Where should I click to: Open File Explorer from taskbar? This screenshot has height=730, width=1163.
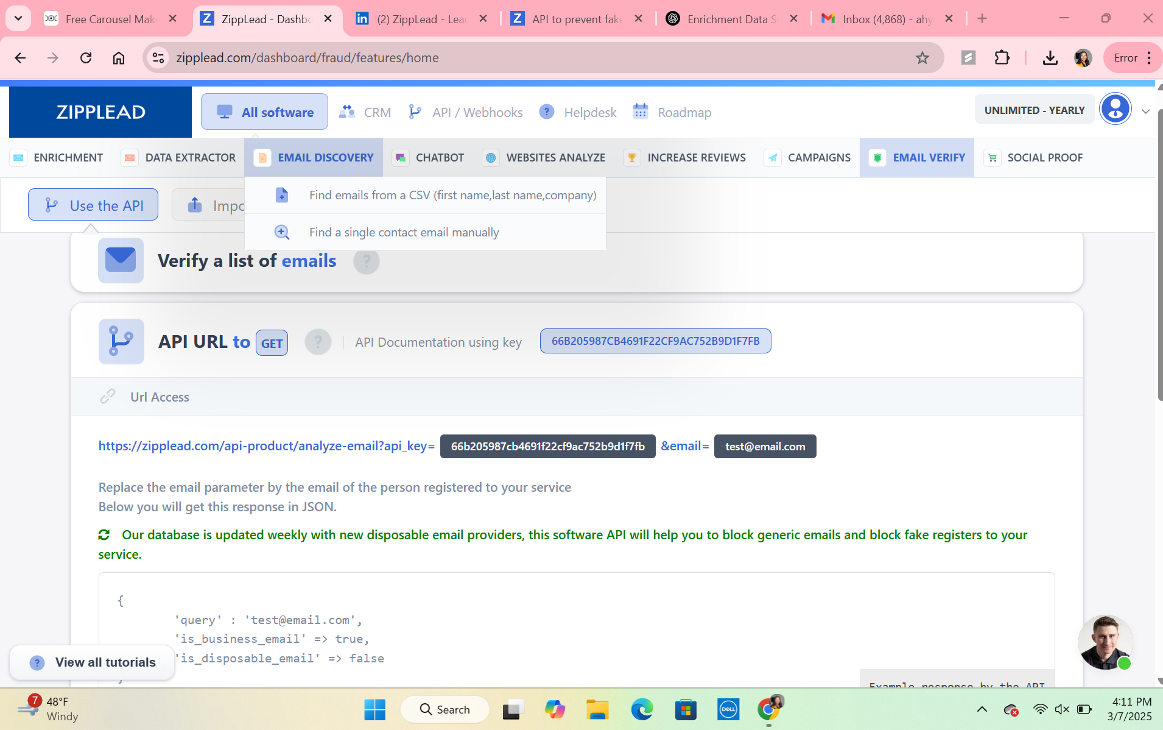[x=597, y=709]
